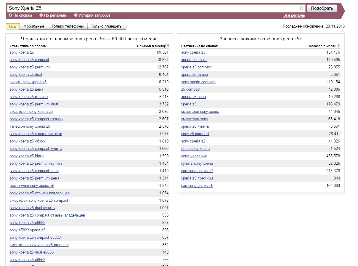The height and width of the screenshot is (266, 358).
Task: Open the 'sony xperia z5 цена' query link
Action: pyautogui.click(x=26, y=89)
